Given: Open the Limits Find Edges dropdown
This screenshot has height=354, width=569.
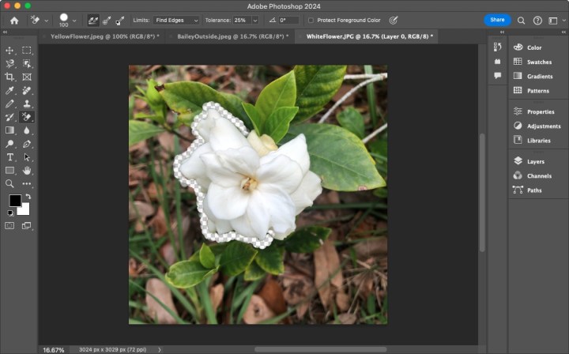Looking at the screenshot, I should point(175,20).
